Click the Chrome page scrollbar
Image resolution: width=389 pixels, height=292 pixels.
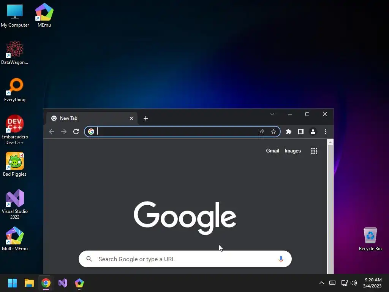(330, 209)
